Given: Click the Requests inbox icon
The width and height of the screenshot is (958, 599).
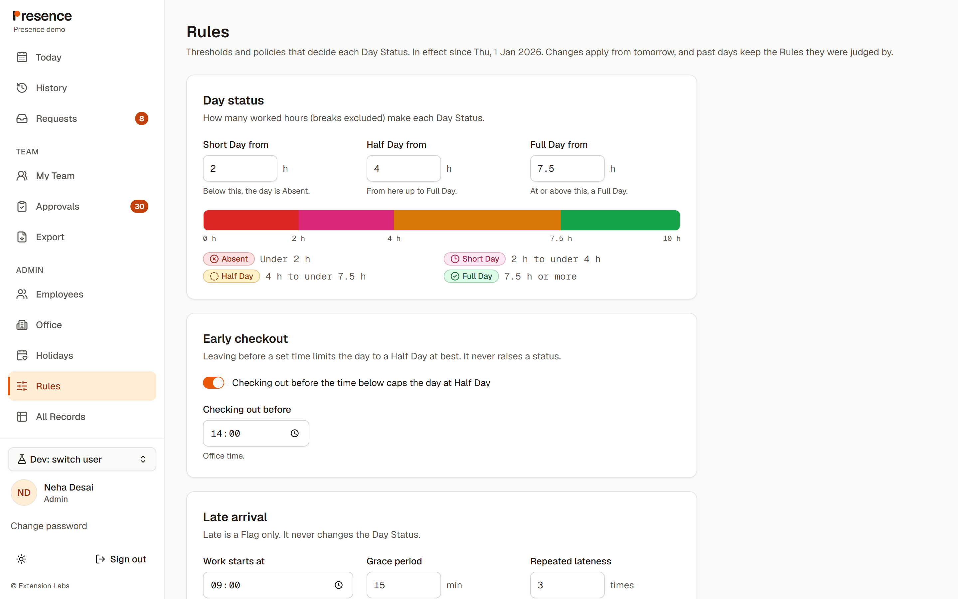Looking at the screenshot, I should pyautogui.click(x=22, y=118).
